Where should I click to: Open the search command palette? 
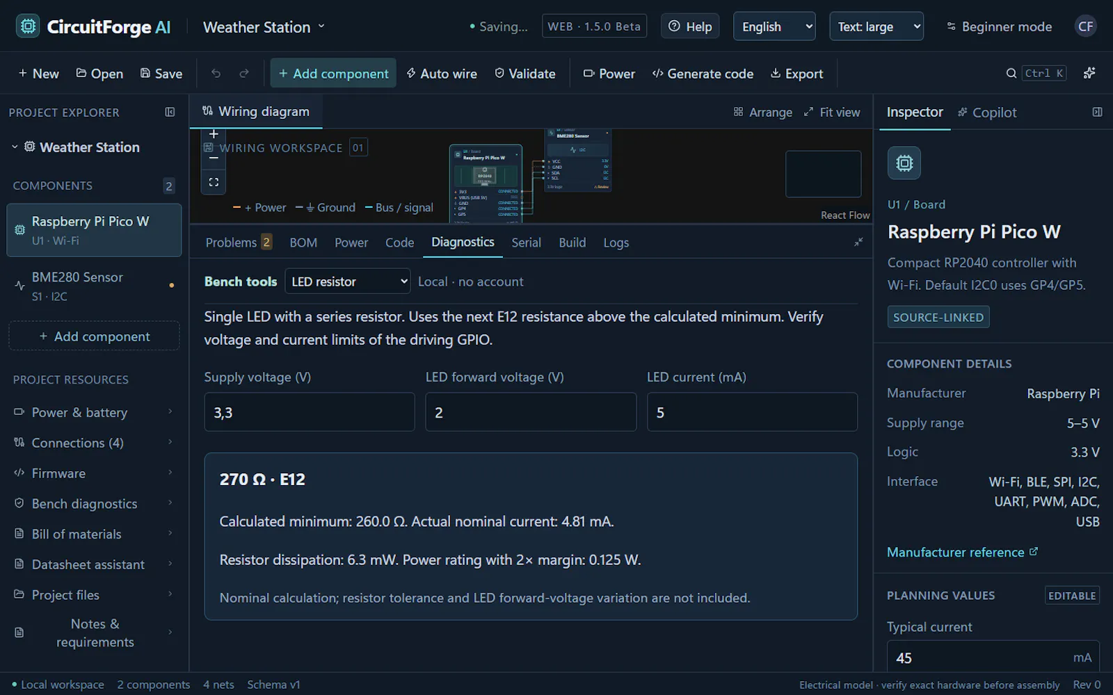tap(1036, 73)
